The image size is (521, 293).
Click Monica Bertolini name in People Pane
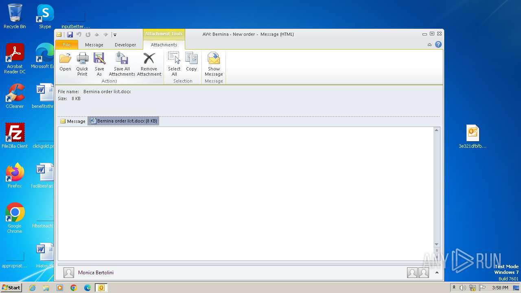96,273
